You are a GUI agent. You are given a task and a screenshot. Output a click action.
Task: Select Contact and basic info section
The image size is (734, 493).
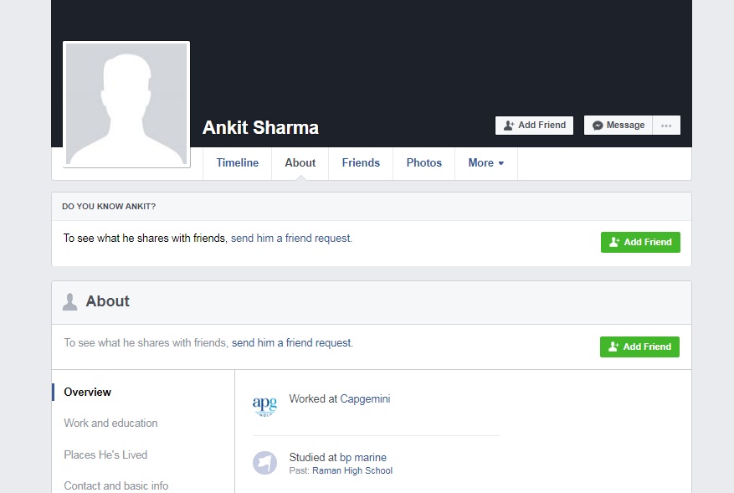coord(116,485)
